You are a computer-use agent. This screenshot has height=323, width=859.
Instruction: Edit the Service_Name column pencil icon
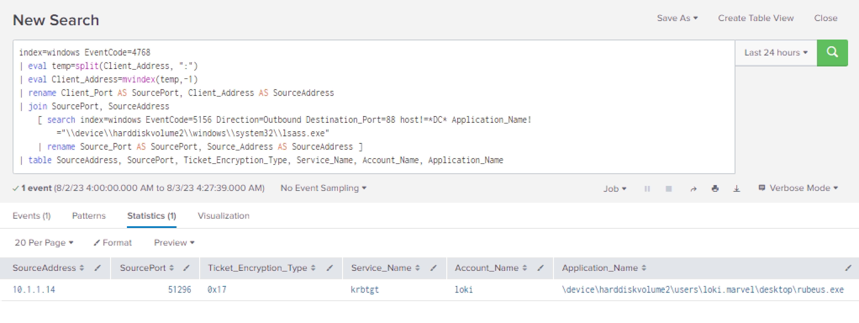(x=434, y=268)
